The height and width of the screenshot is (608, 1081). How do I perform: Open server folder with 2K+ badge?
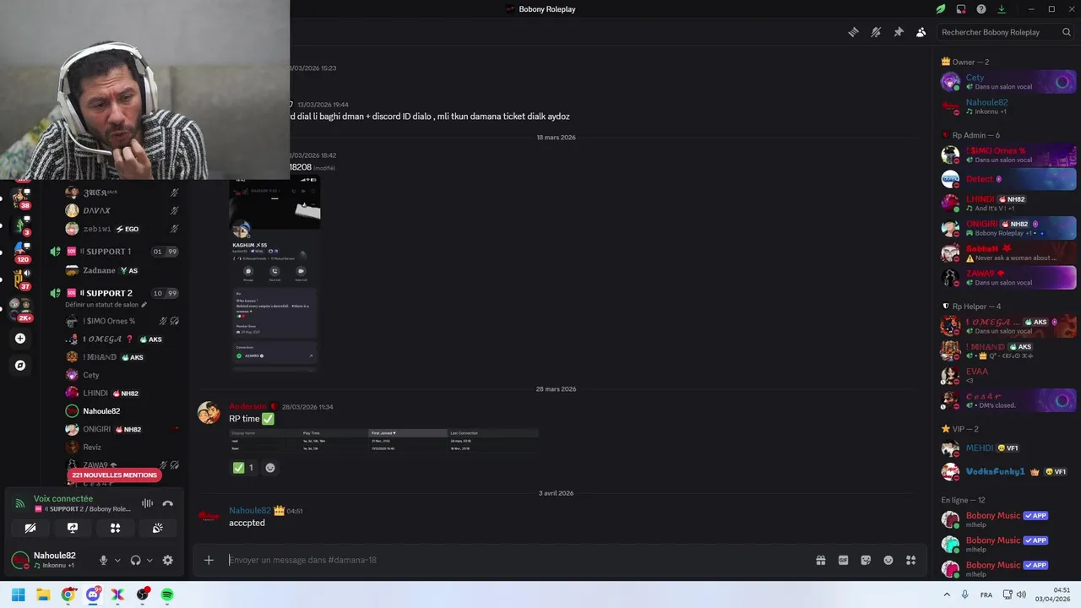(20, 308)
